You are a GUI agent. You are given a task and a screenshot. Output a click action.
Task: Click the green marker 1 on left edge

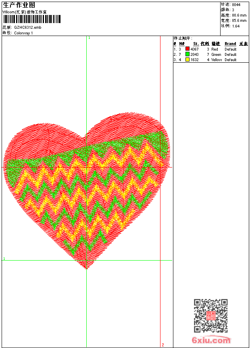pyautogui.click(x=4, y=258)
